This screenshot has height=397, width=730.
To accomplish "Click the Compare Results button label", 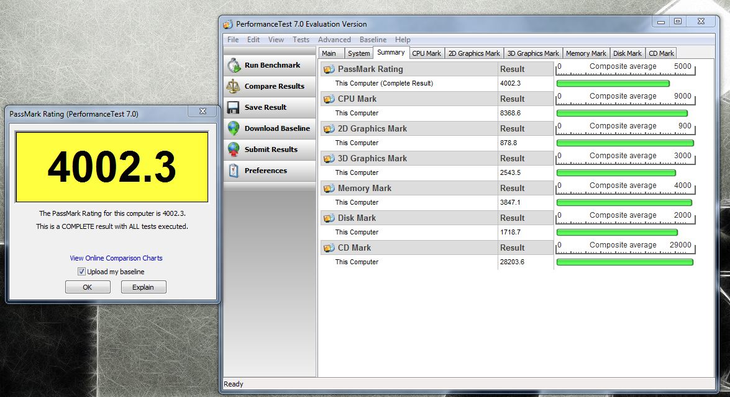I will tap(274, 86).
